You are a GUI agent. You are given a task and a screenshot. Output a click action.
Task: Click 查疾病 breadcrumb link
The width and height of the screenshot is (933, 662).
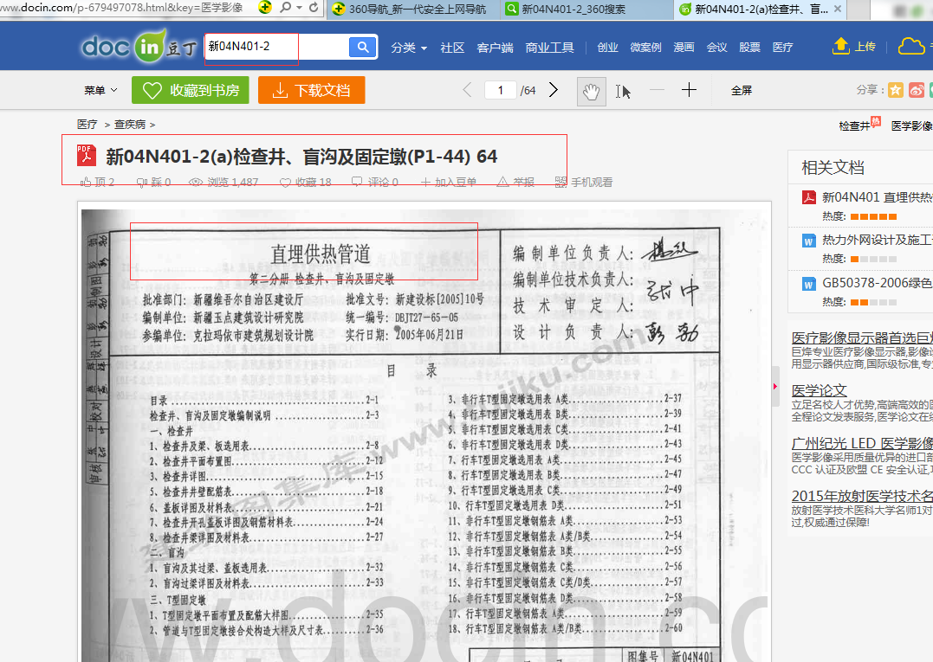(x=130, y=125)
